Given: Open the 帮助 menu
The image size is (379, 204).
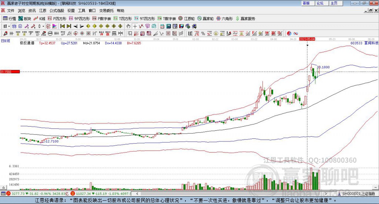Looking at the screenshot, I should [120, 11].
